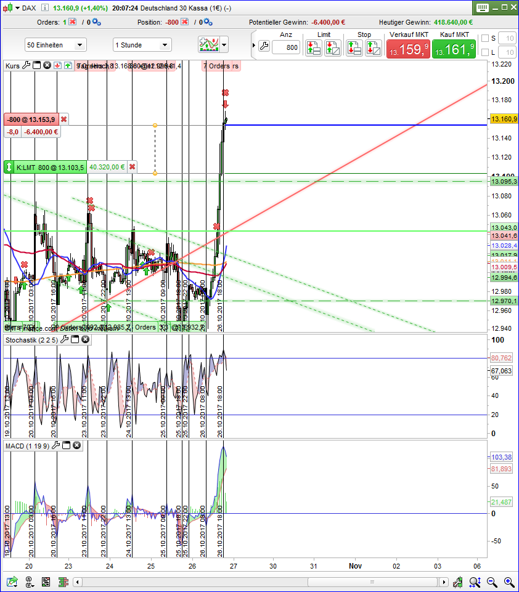Collapse the order panel with the black triangle

tap(254, 46)
